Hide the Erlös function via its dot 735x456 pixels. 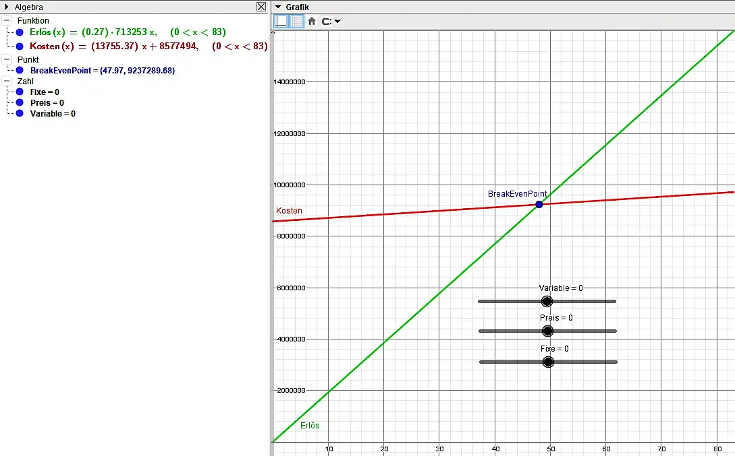point(20,32)
